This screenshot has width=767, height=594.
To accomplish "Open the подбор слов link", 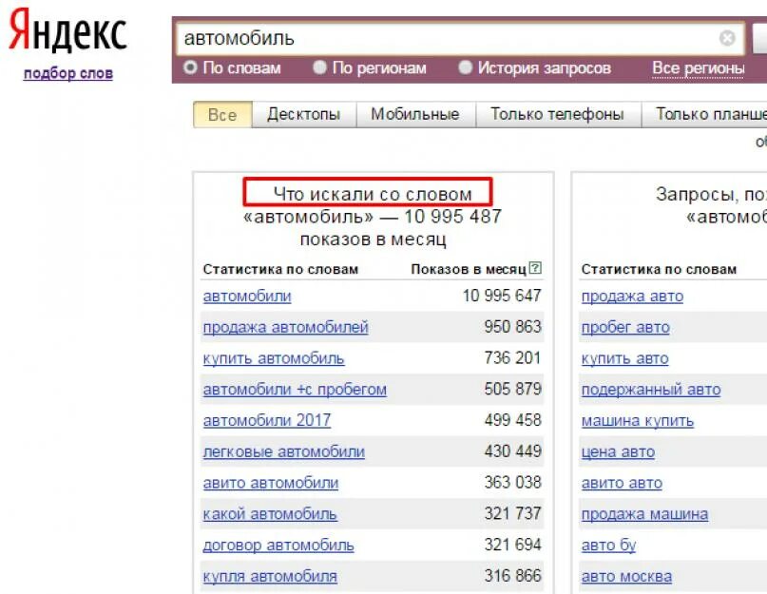I will [x=68, y=73].
